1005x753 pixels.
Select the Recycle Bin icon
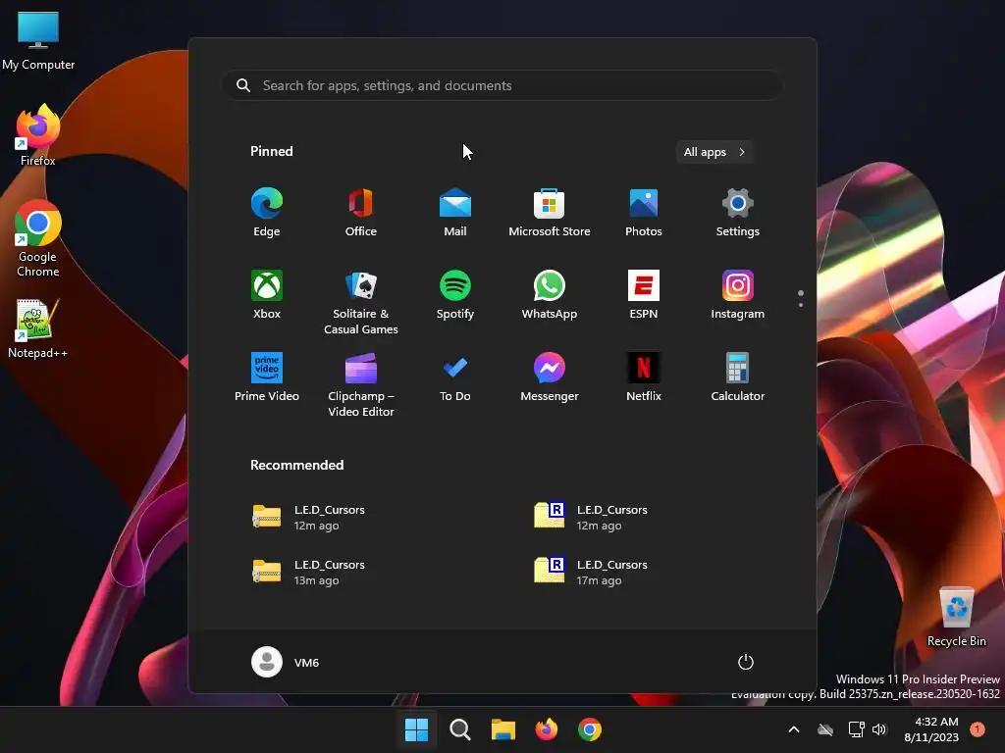pos(957,616)
